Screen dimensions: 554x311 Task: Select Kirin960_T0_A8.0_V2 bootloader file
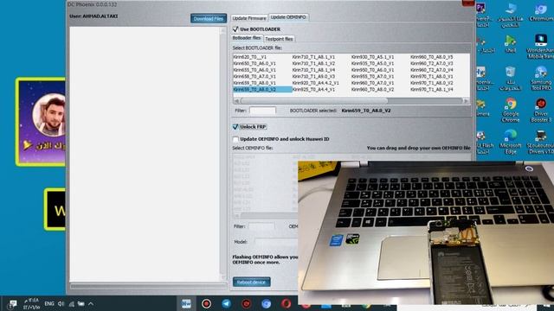click(x=373, y=90)
